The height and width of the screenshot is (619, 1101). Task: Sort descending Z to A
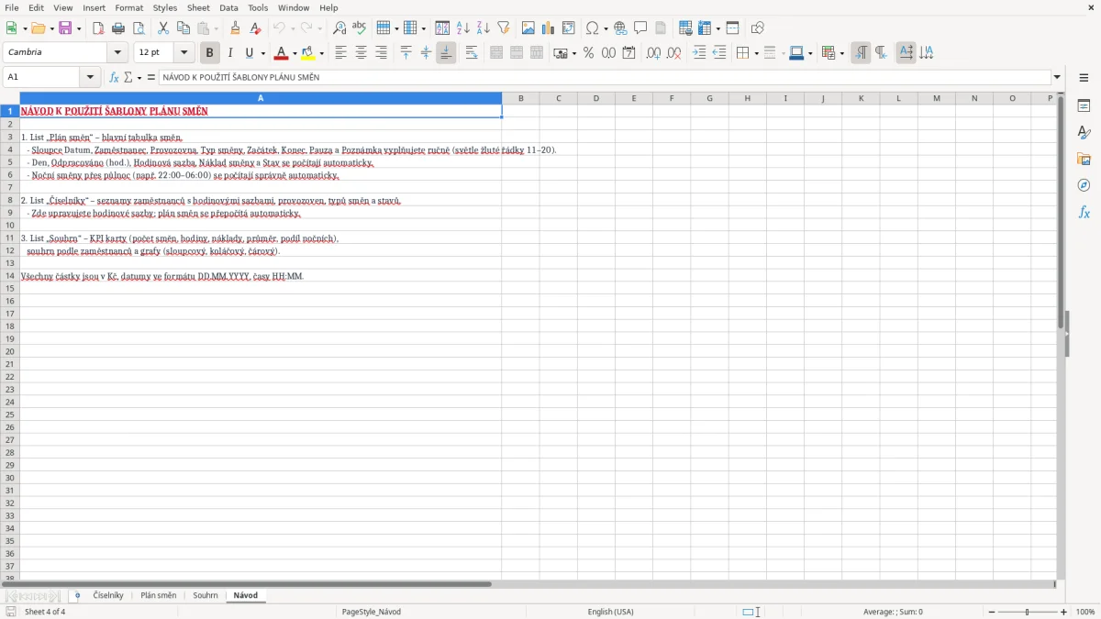tap(484, 28)
